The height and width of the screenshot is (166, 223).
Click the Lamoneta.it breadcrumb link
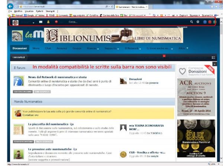click(19, 57)
